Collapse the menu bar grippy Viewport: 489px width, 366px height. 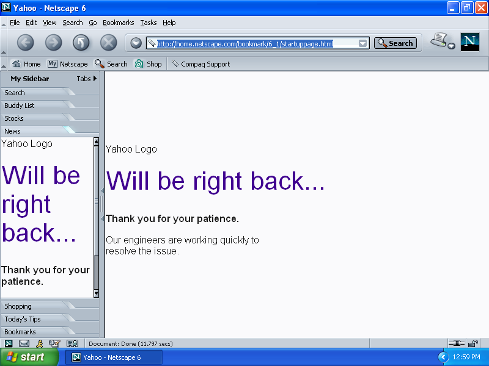tap(4, 24)
